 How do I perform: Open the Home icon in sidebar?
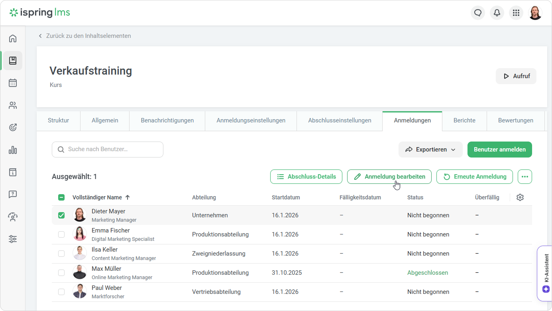click(x=13, y=38)
